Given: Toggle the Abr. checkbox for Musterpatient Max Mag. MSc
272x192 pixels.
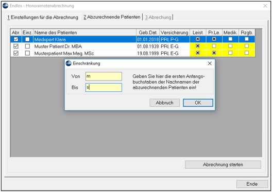Looking at the screenshot, I should (16, 53).
